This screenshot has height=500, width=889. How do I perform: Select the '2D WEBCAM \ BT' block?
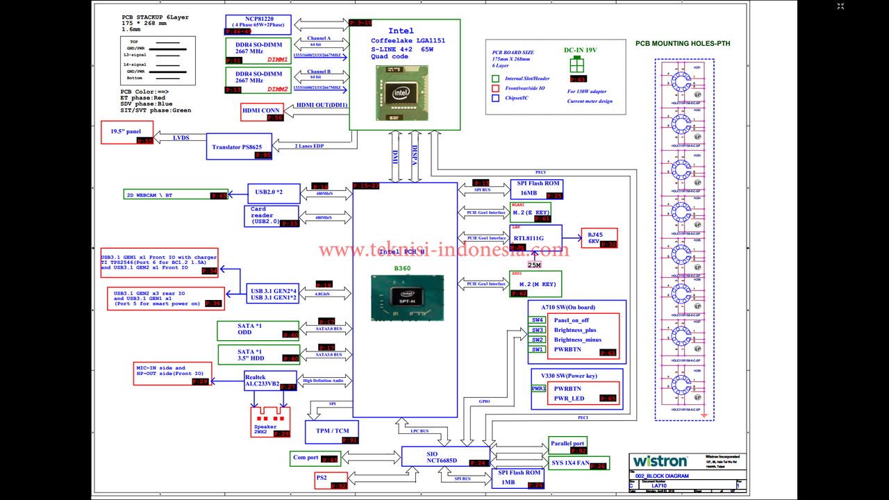[x=176, y=195]
